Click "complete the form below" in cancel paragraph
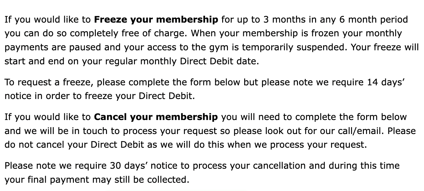The width and height of the screenshot is (424, 191). [x=351, y=117]
